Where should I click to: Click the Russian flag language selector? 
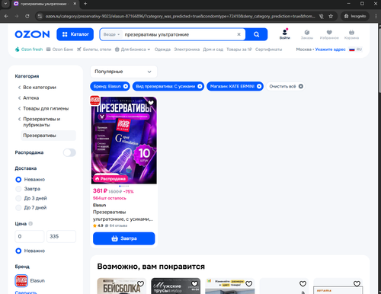[355, 50]
